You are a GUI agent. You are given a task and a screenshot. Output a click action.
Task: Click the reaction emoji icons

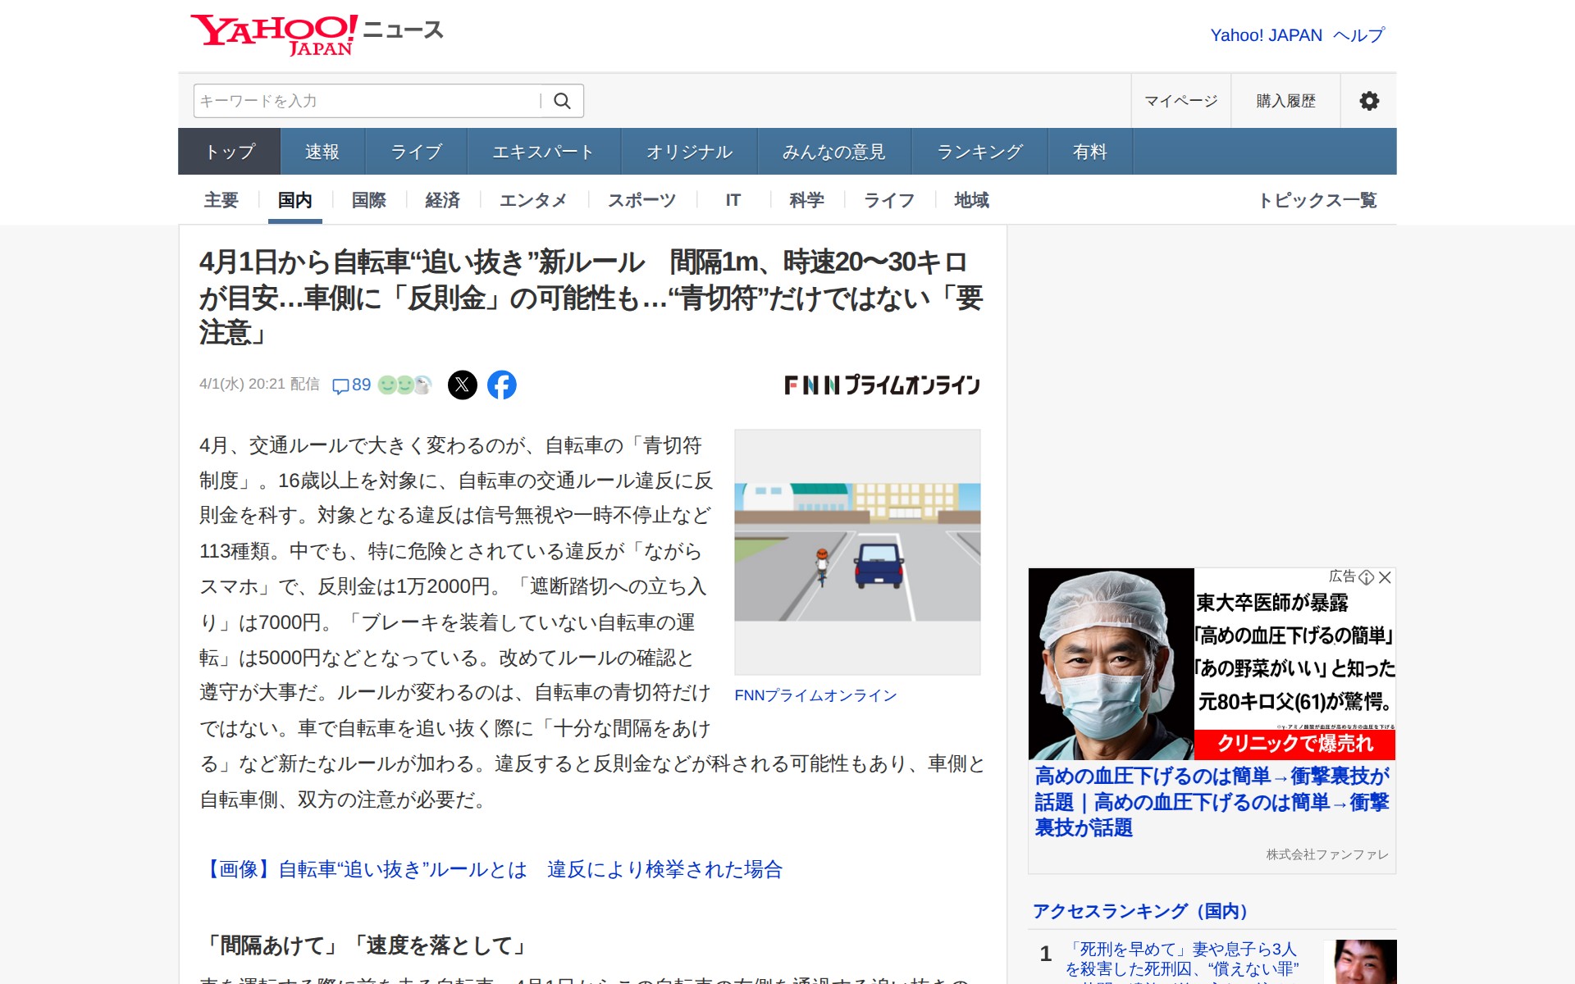(404, 385)
